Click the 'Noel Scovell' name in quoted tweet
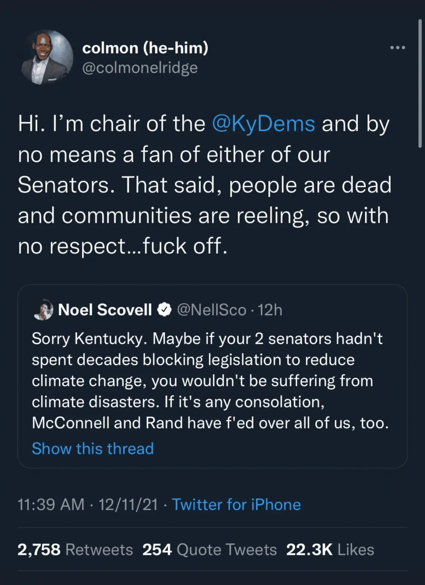Screen dimensions: 425x585 pos(105,310)
